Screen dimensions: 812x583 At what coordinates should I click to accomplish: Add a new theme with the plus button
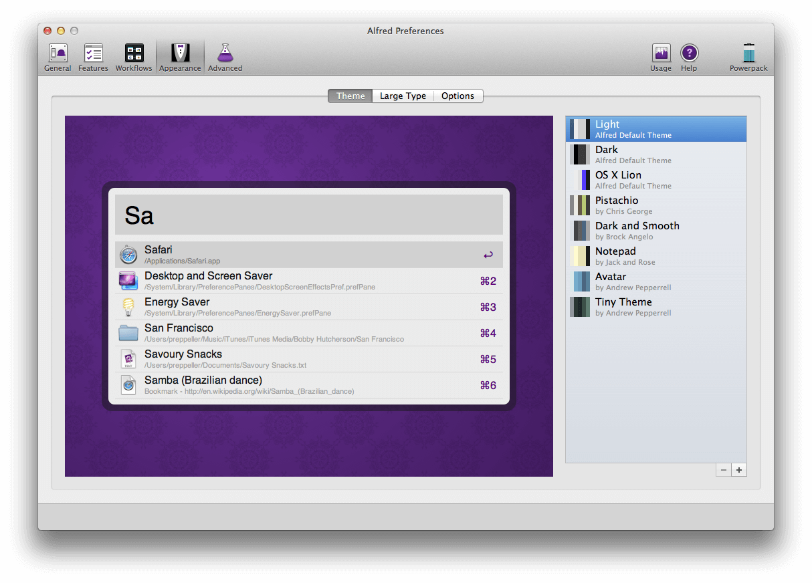point(738,470)
